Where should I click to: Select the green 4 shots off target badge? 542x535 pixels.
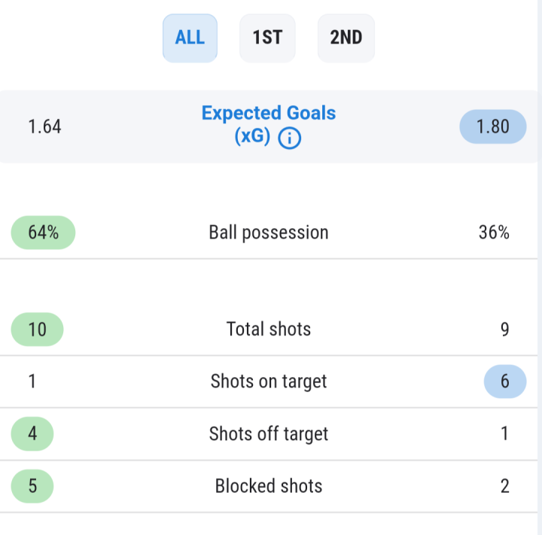32,433
